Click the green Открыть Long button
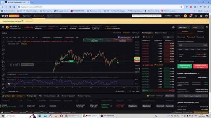This screenshot has height=118, width=211. click(x=185, y=66)
